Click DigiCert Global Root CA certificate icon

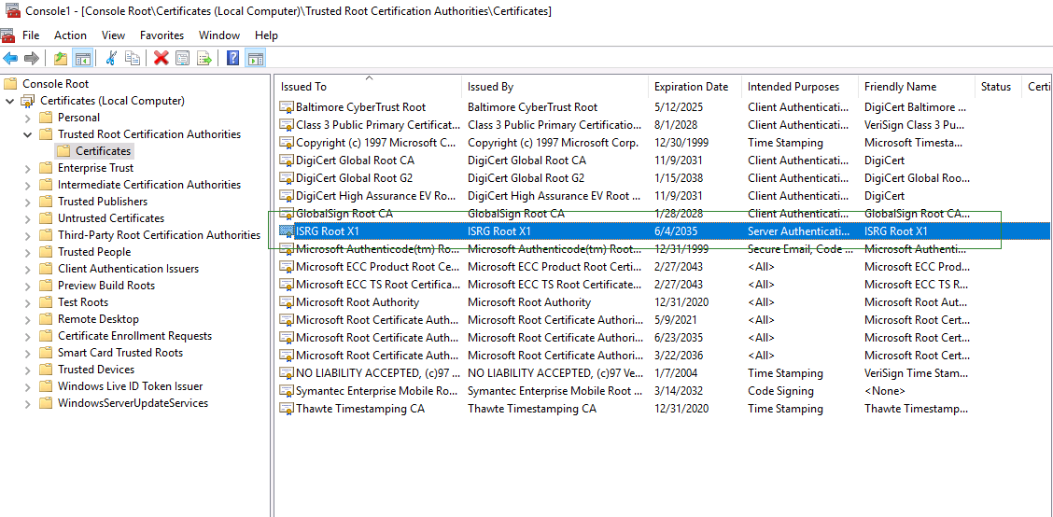click(287, 161)
